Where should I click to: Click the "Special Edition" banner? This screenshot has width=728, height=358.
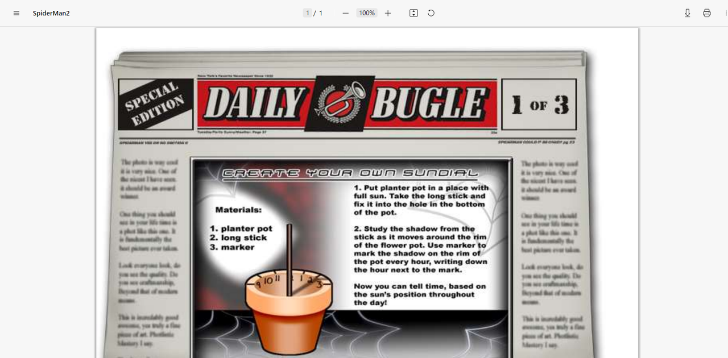coord(155,105)
